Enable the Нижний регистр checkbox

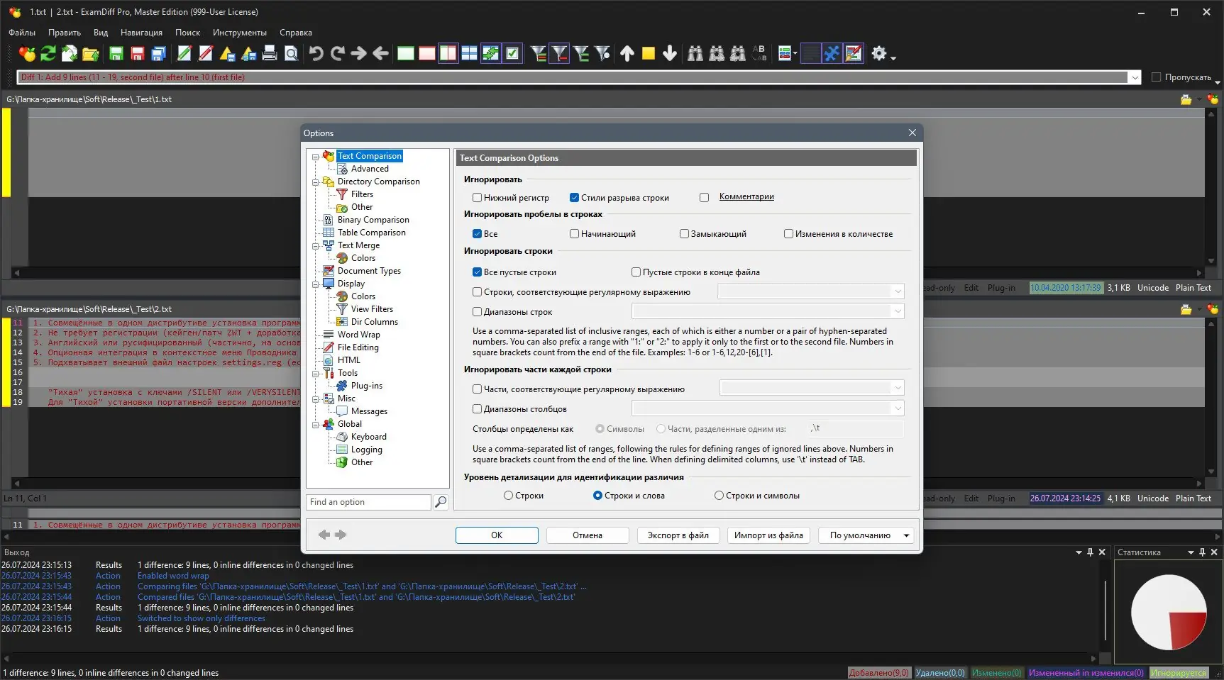pos(477,198)
